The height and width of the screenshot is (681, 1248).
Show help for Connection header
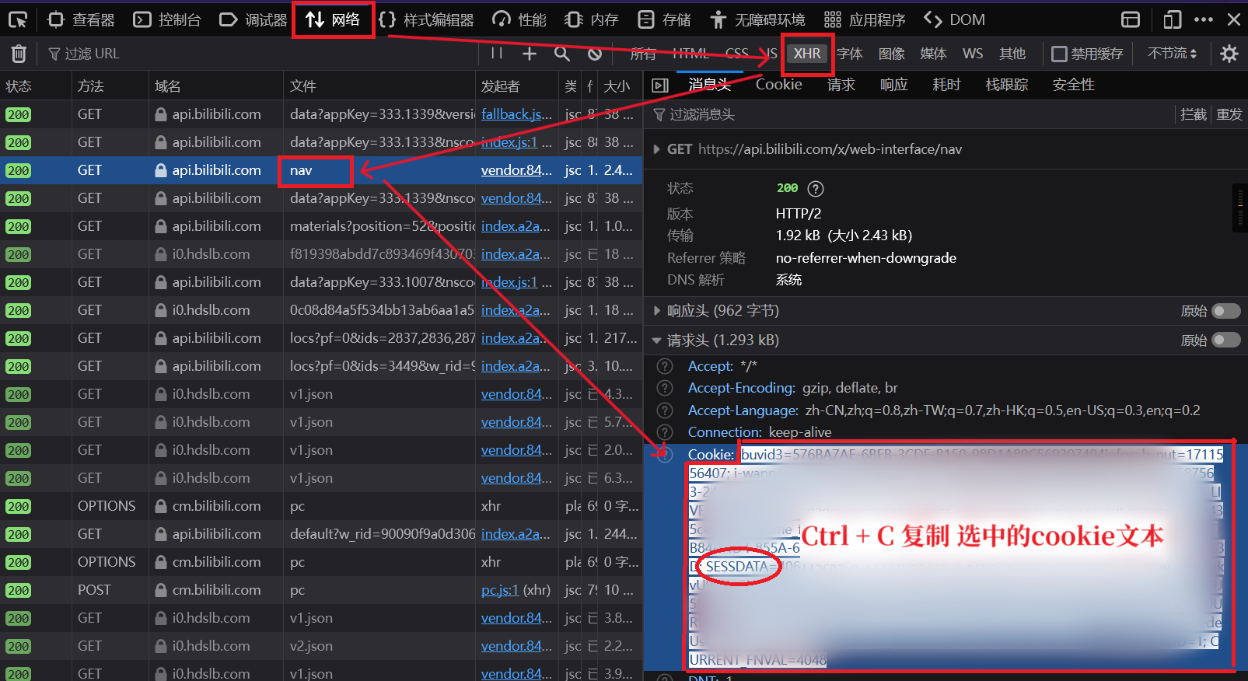point(665,431)
